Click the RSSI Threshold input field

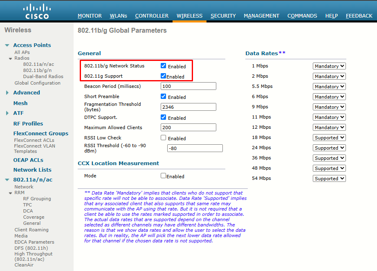(195, 148)
